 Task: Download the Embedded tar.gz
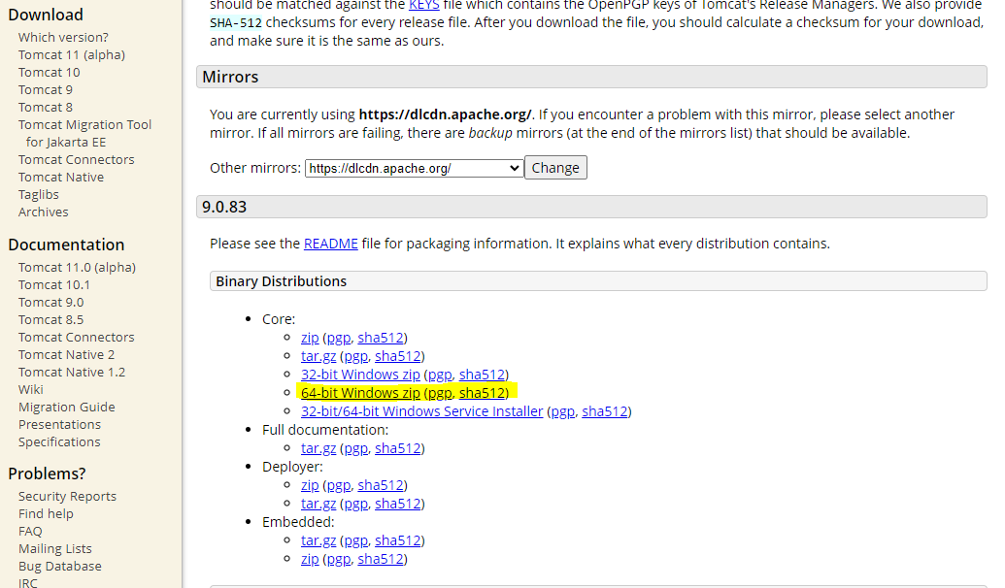click(x=318, y=540)
